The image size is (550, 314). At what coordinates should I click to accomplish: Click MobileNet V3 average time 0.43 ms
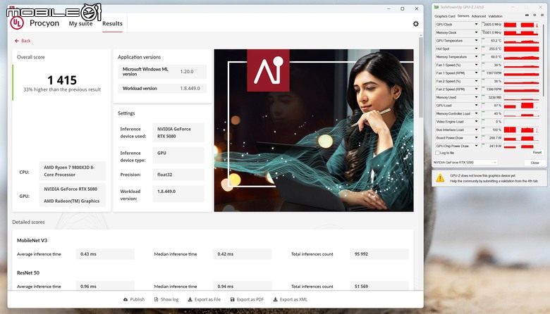click(x=105, y=254)
